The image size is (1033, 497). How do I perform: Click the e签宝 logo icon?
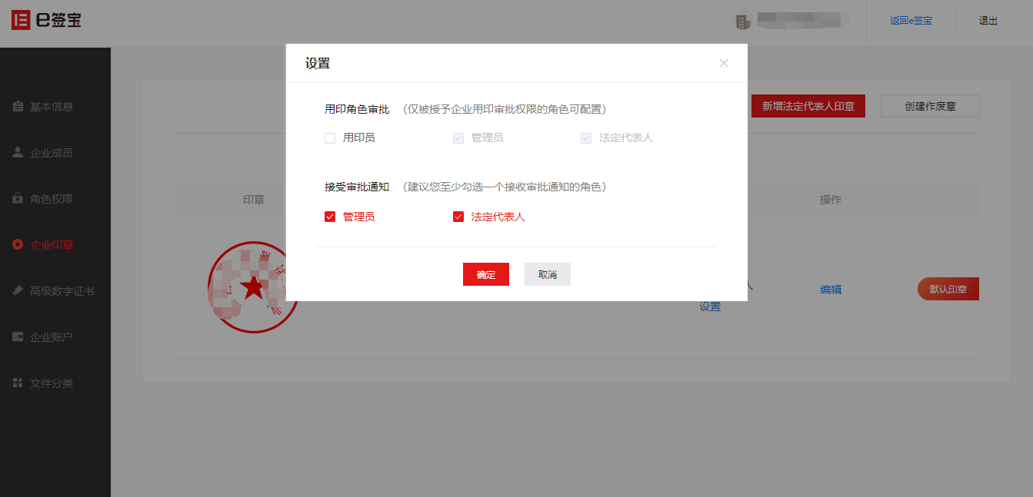click(20, 20)
